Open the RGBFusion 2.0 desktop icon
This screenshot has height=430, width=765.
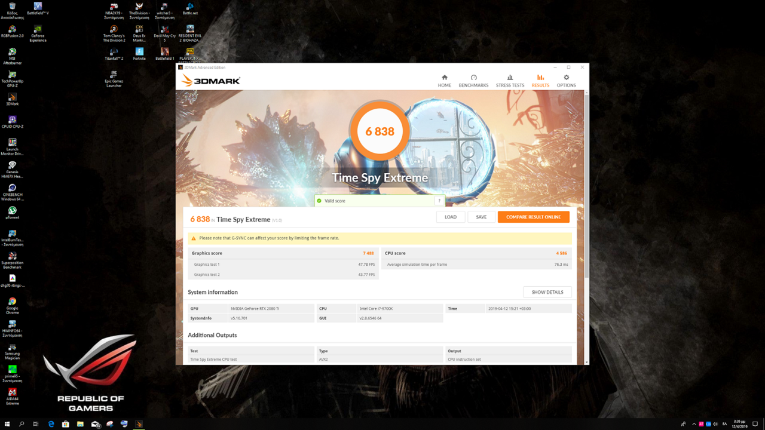coord(12,32)
